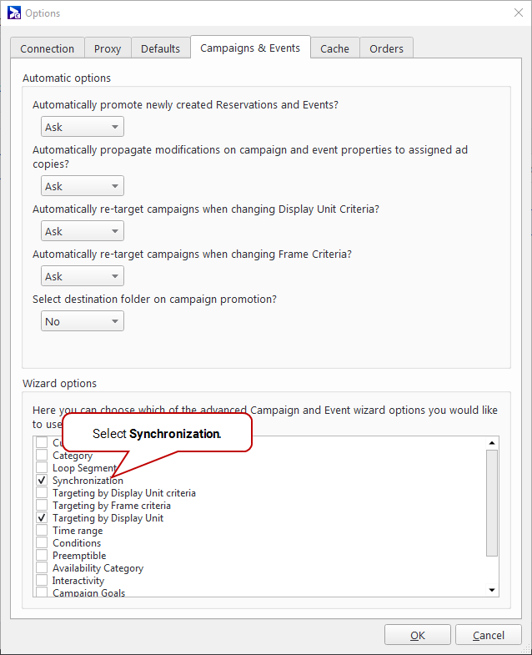Open the Frame Criteria re-target dropdown

click(82, 276)
